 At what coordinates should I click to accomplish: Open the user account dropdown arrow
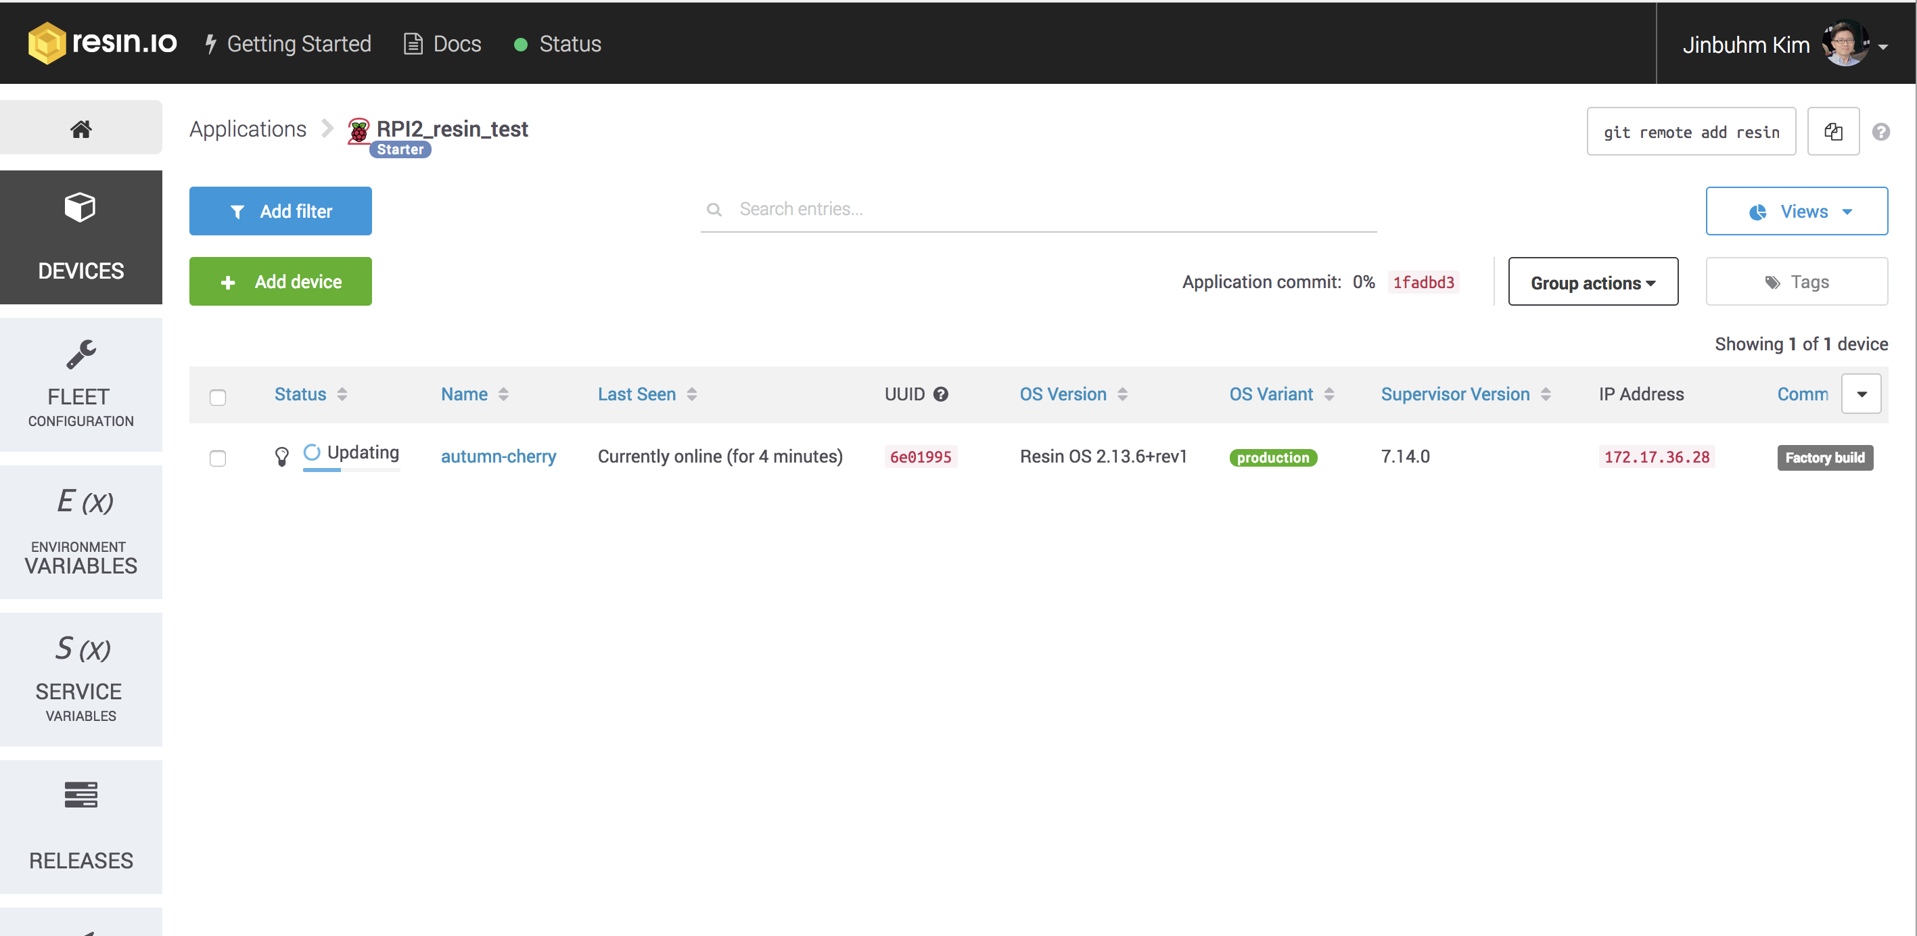(x=1883, y=46)
